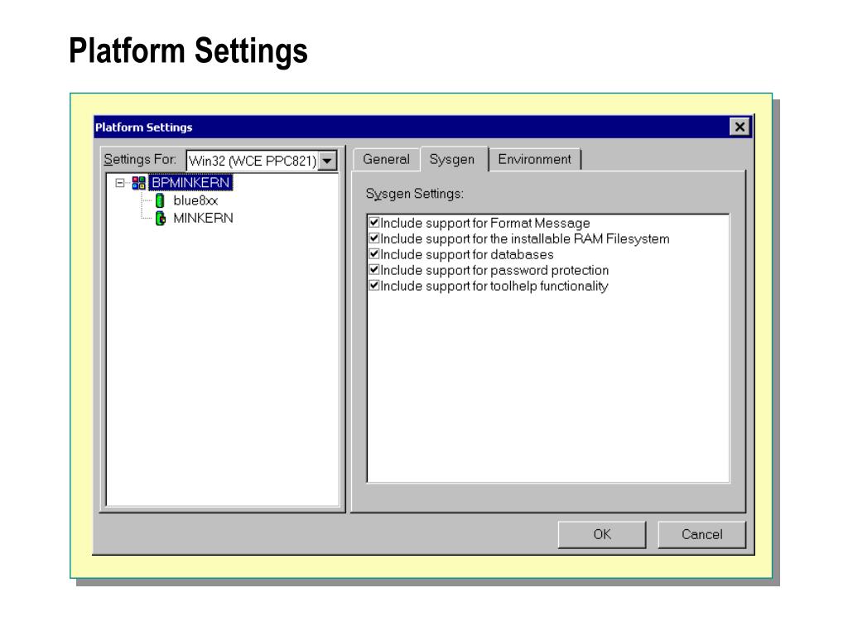Click the BPMINKERN platform icon
Screen dimensions: 848x636
[138, 183]
